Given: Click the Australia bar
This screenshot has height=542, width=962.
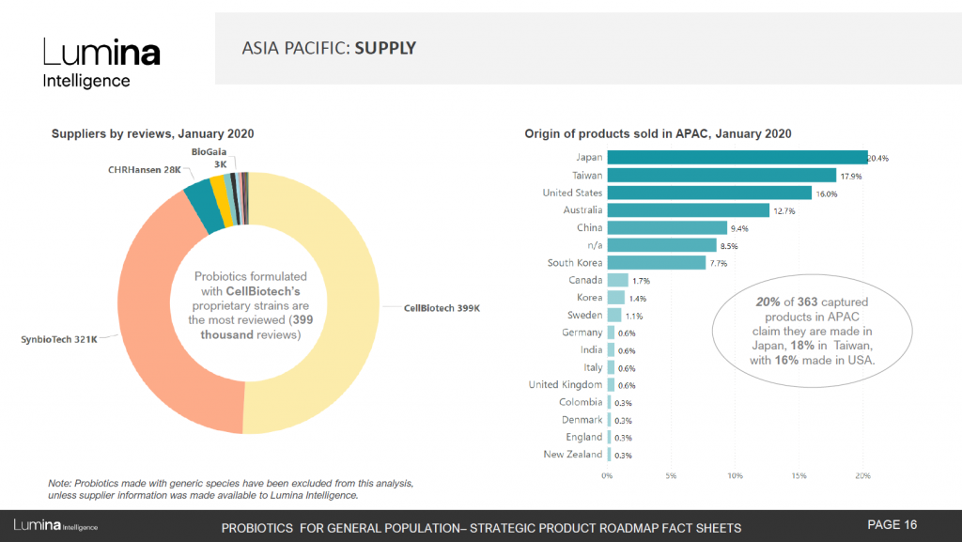Looking at the screenshot, I should coord(689,210).
